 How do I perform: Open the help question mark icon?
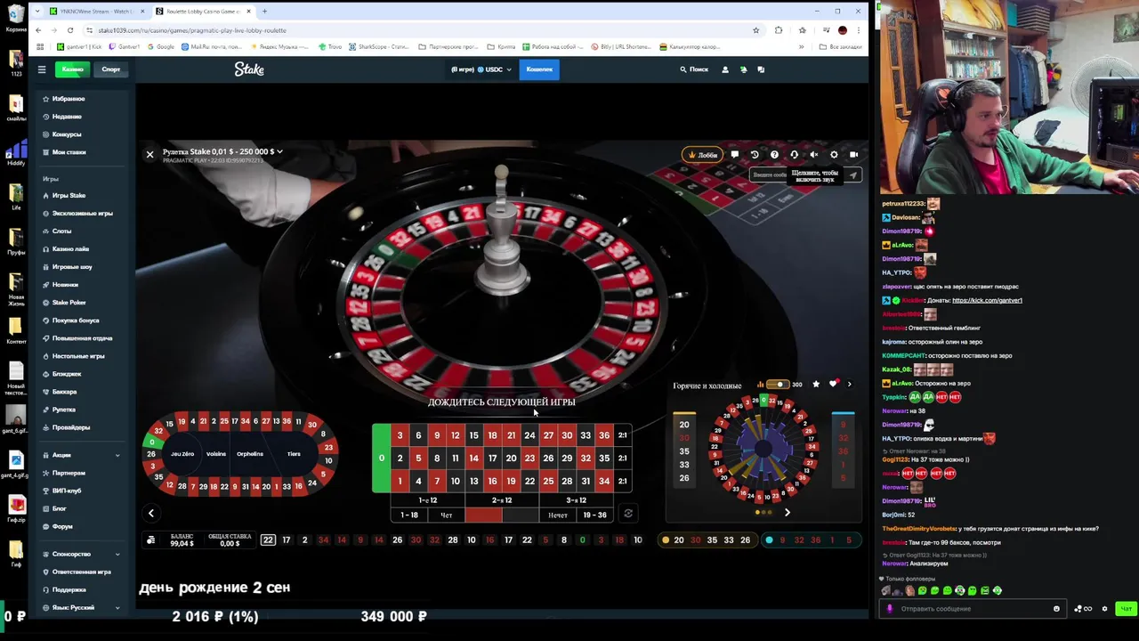774,155
